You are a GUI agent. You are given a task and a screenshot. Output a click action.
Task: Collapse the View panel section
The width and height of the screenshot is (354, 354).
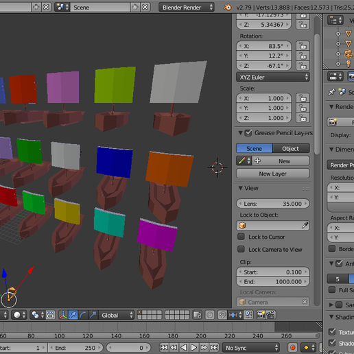pyautogui.click(x=240, y=188)
